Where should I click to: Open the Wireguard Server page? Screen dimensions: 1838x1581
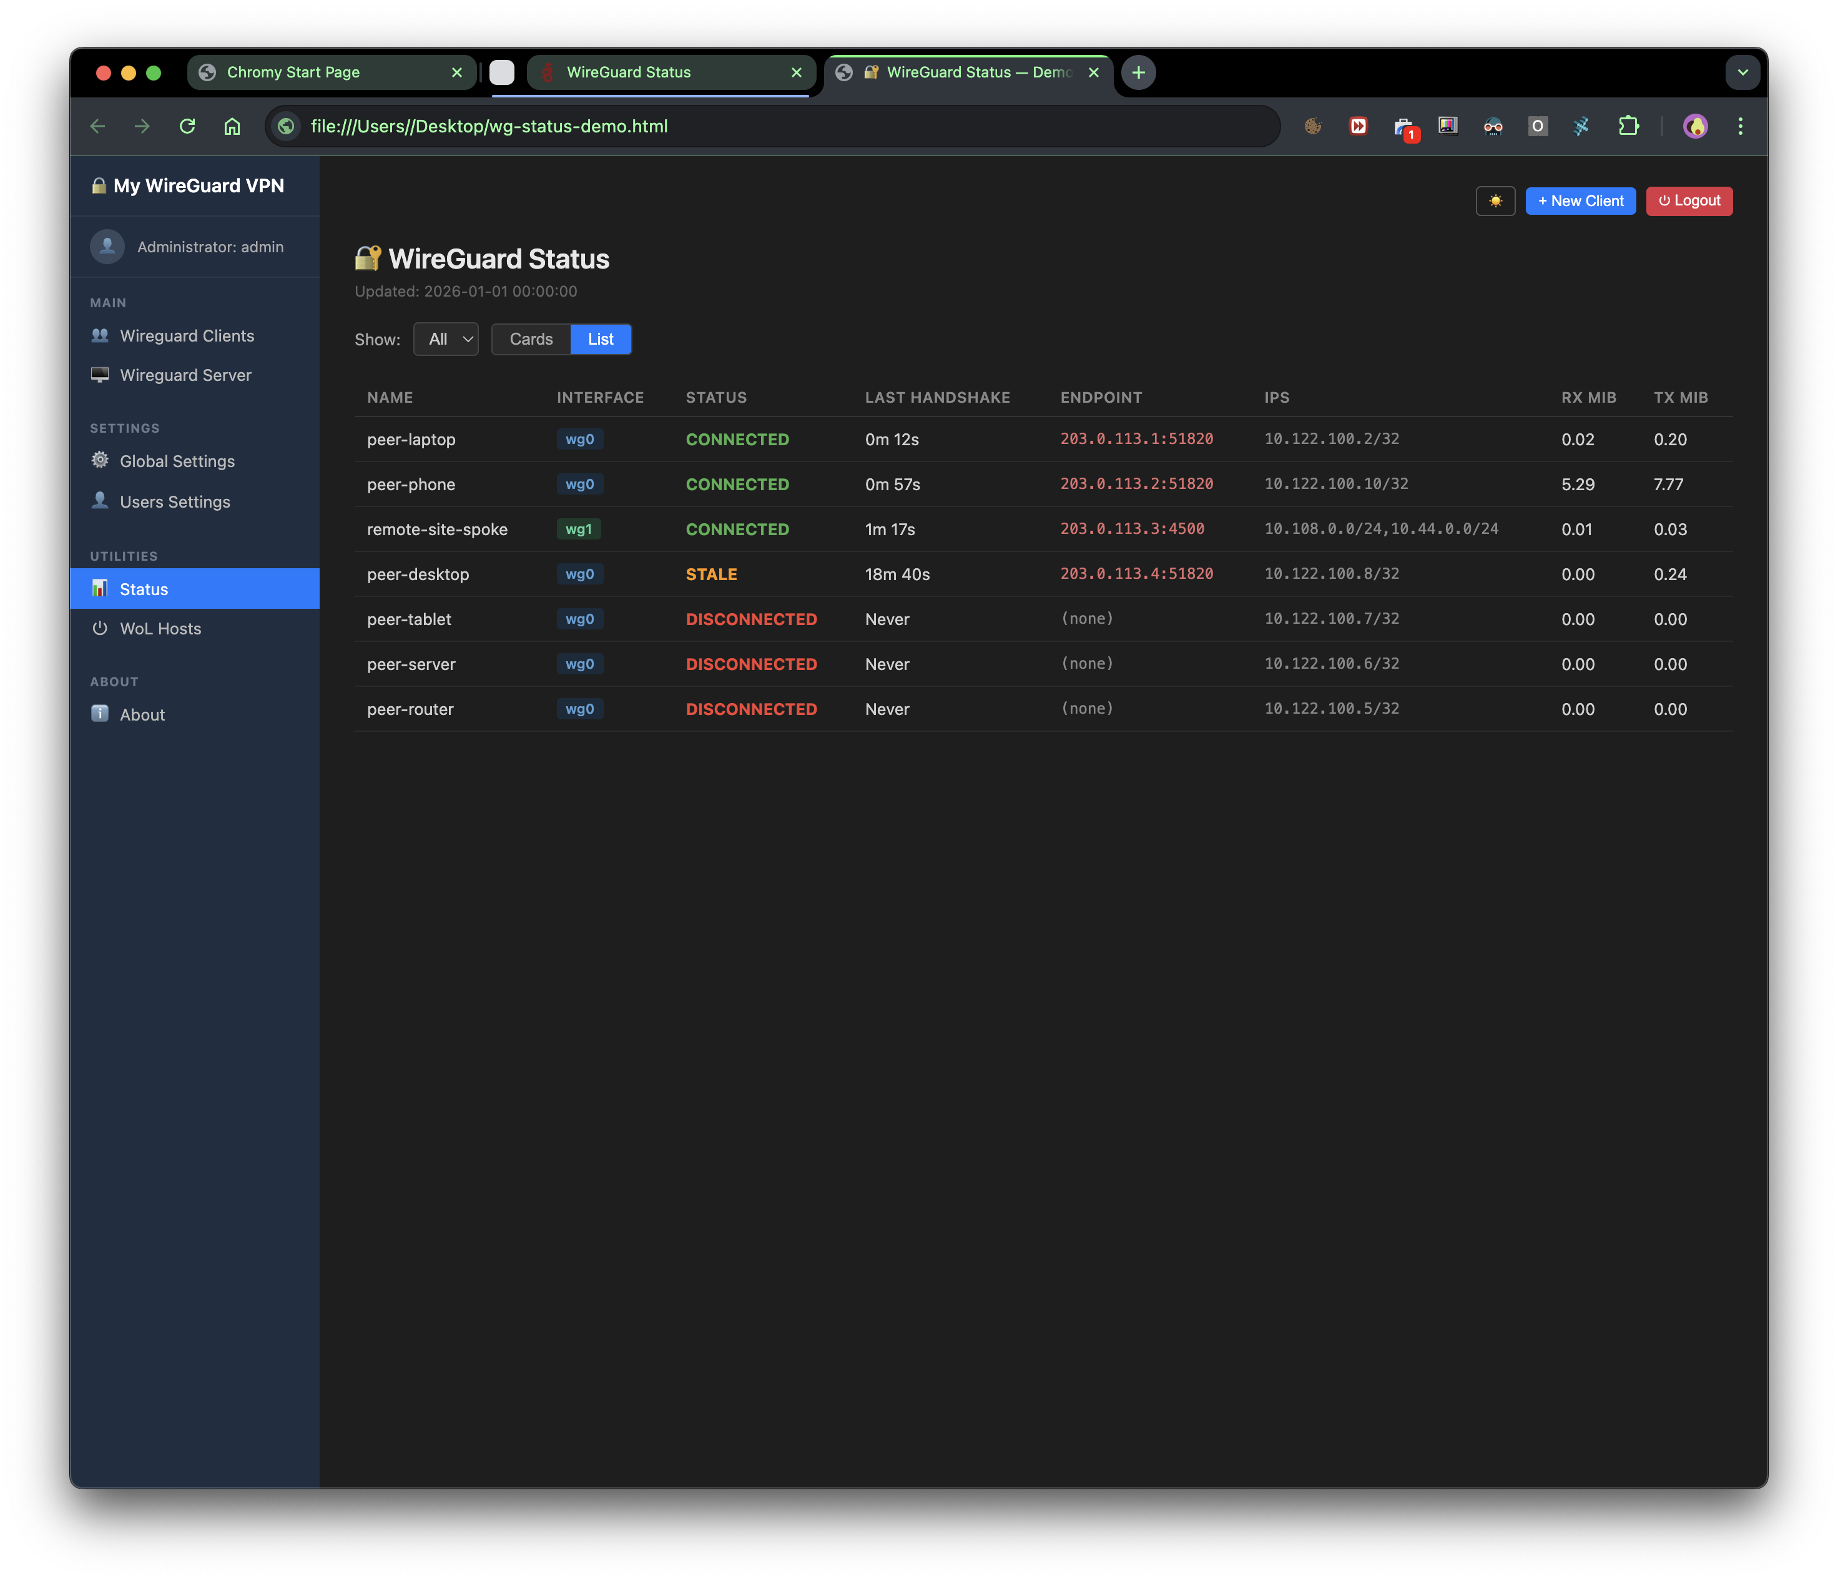click(x=185, y=375)
